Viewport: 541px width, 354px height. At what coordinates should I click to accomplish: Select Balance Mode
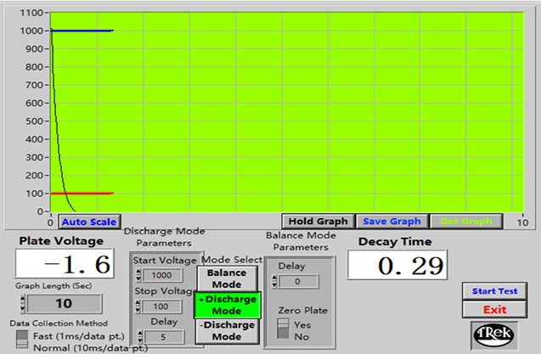coord(227,278)
